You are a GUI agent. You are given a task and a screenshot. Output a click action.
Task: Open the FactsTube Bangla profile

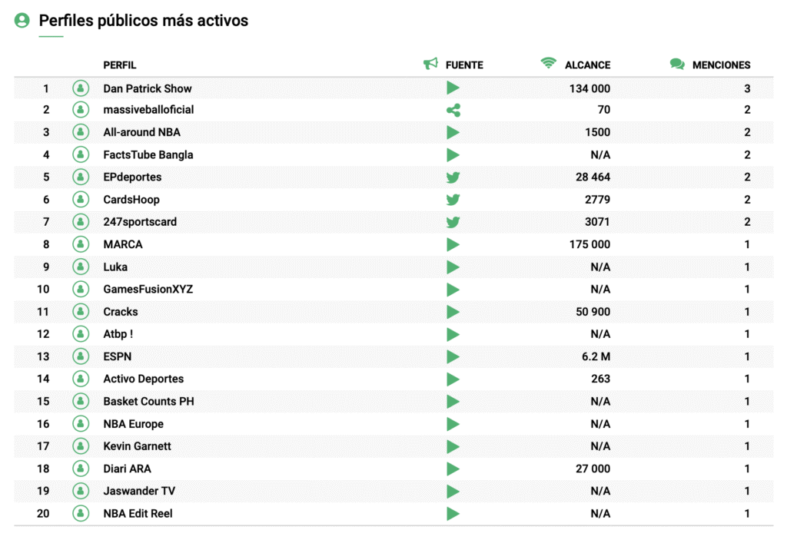[x=148, y=154]
